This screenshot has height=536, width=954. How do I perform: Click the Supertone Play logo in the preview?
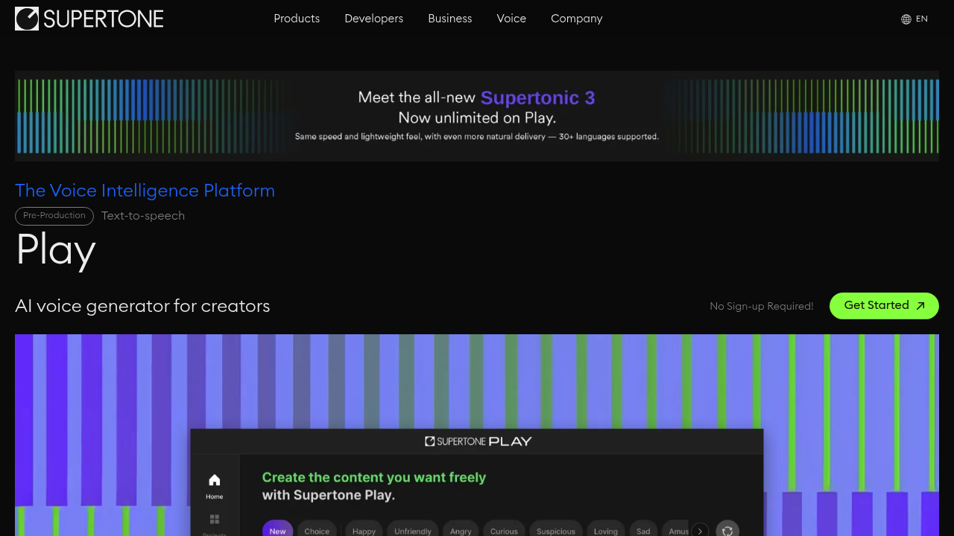coord(478,441)
